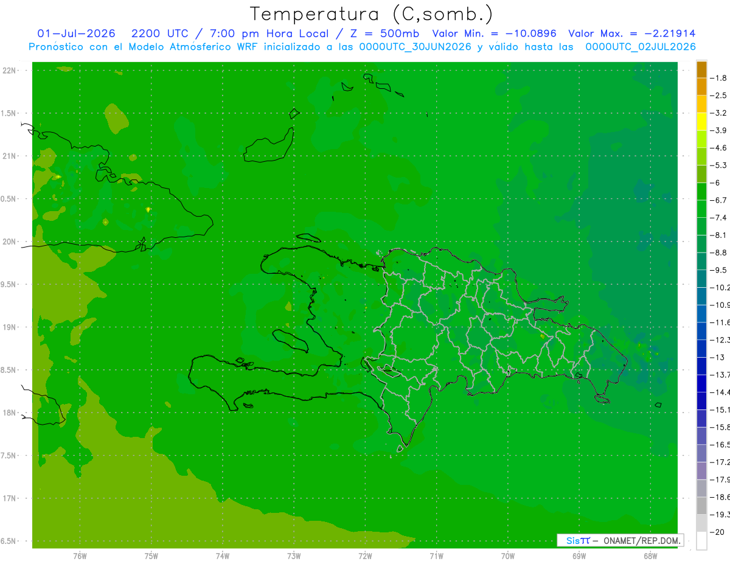
Task: Click the '74W' longitude label
Action: [223, 555]
